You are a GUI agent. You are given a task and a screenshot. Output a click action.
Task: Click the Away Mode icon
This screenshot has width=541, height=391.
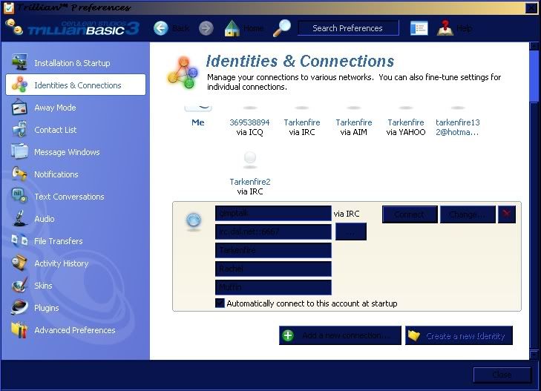[19, 108]
